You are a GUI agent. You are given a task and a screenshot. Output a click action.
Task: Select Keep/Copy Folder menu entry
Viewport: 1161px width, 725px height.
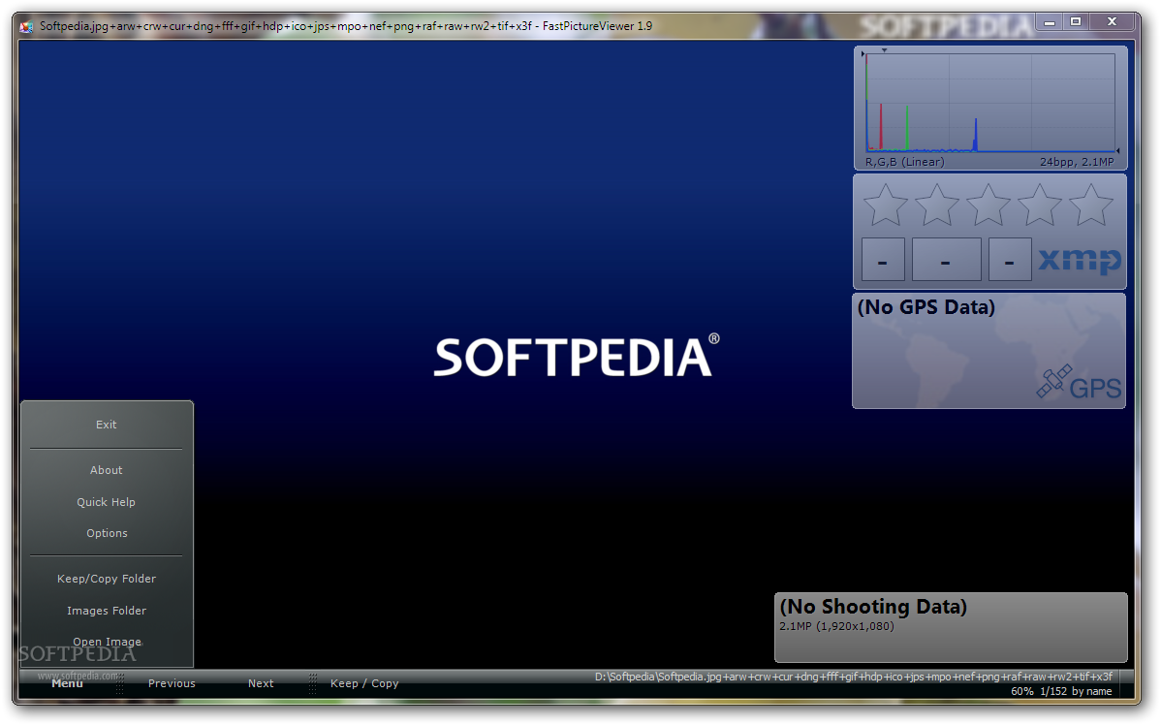(x=107, y=579)
